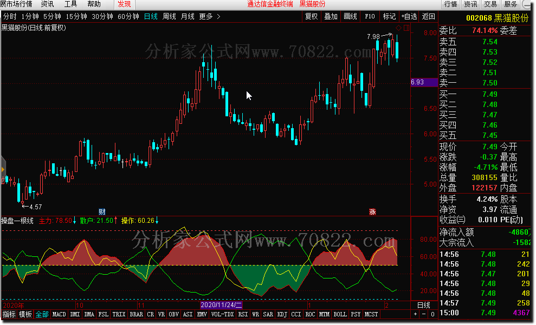This screenshot has width=536, height=325.
Task: Open the 指标 indicator tab
Action: point(9,314)
